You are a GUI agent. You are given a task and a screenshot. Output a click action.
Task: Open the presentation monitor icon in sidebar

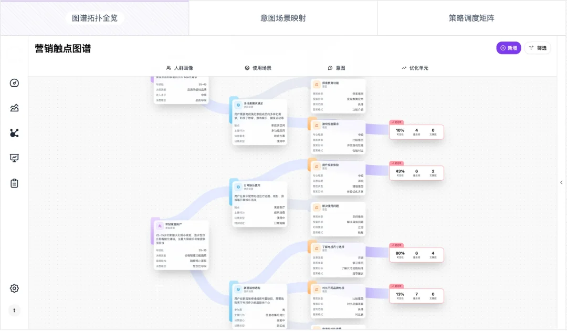(14, 158)
